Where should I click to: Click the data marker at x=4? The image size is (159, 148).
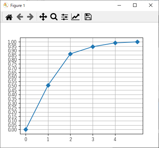(x=115, y=43)
